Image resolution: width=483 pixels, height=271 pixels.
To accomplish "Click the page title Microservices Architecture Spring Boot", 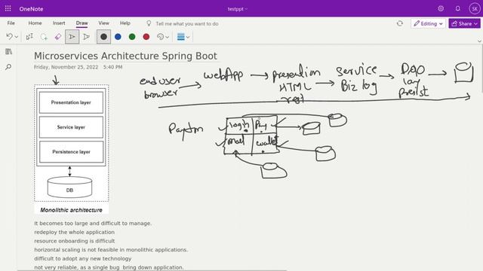I will 125,56.
